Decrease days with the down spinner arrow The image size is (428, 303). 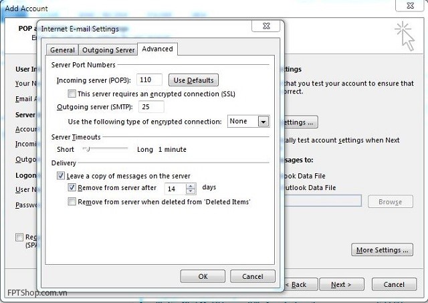pyautogui.click(x=191, y=191)
